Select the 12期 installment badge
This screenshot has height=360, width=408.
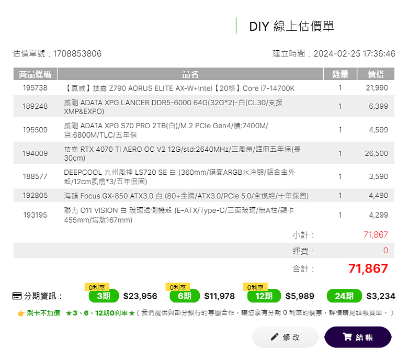(264, 296)
